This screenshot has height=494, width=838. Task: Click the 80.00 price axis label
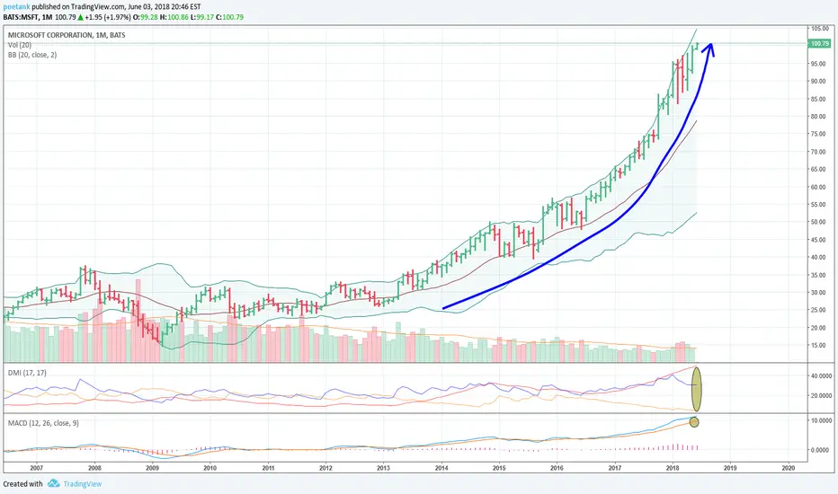[x=819, y=117]
